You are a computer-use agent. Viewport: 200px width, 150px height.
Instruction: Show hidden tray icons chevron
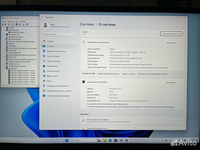pos(162,141)
